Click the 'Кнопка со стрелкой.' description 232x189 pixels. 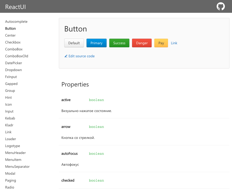coord(78,138)
